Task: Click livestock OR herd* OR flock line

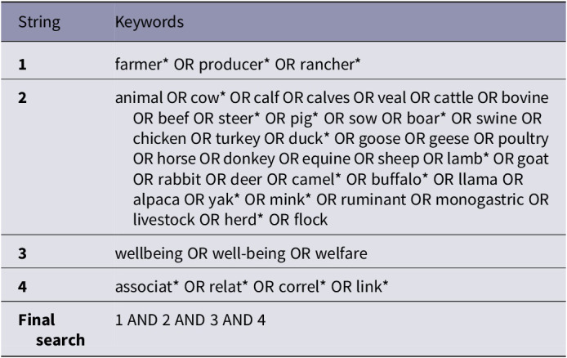Action: (x=230, y=220)
